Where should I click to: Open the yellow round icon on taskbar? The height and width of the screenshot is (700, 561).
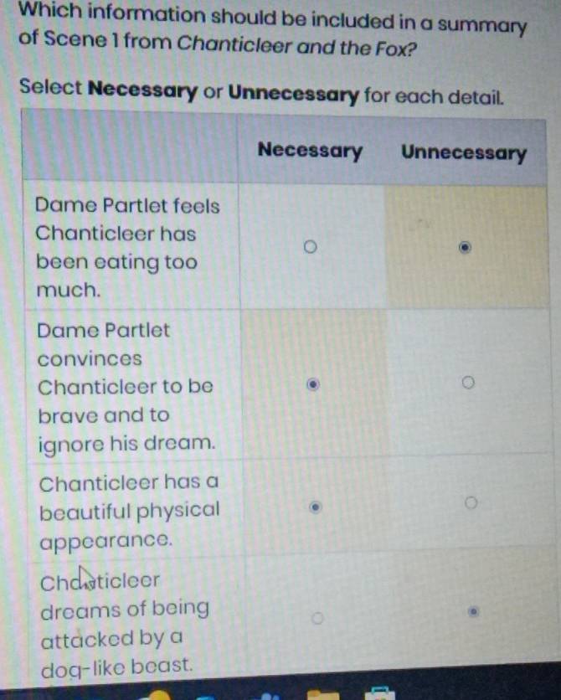[157, 695]
